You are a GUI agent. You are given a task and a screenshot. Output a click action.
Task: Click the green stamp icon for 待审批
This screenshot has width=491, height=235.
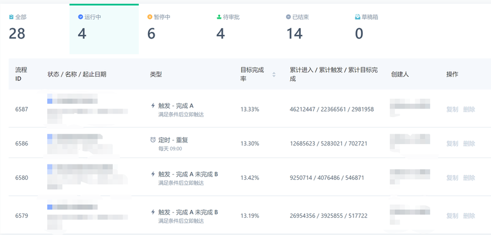point(219,17)
